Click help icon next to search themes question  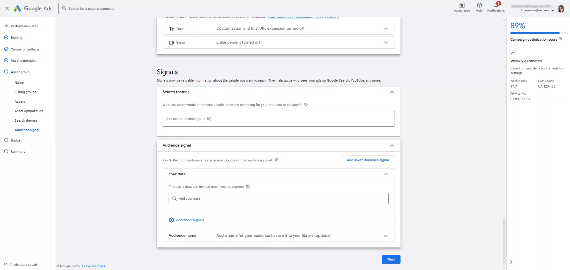pos(306,104)
